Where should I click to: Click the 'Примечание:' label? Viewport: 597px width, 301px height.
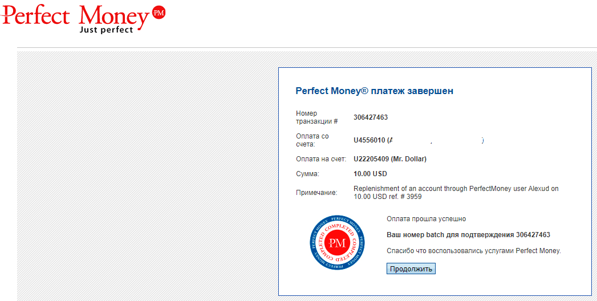click(316, 193)
